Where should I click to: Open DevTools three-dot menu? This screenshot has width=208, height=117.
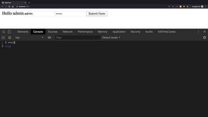pyautogui.click(x=199, y=32)
